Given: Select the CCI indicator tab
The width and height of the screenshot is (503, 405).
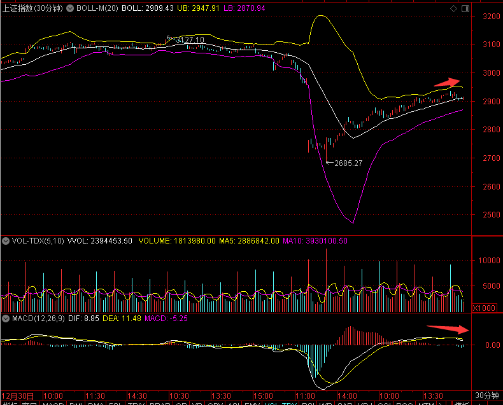Looking at the screenshot, I should (x=384, y=403).
